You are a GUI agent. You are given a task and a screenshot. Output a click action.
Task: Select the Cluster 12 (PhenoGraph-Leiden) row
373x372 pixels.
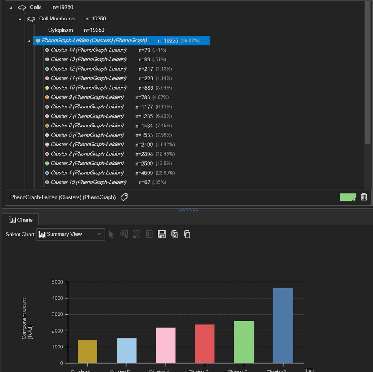108,69
